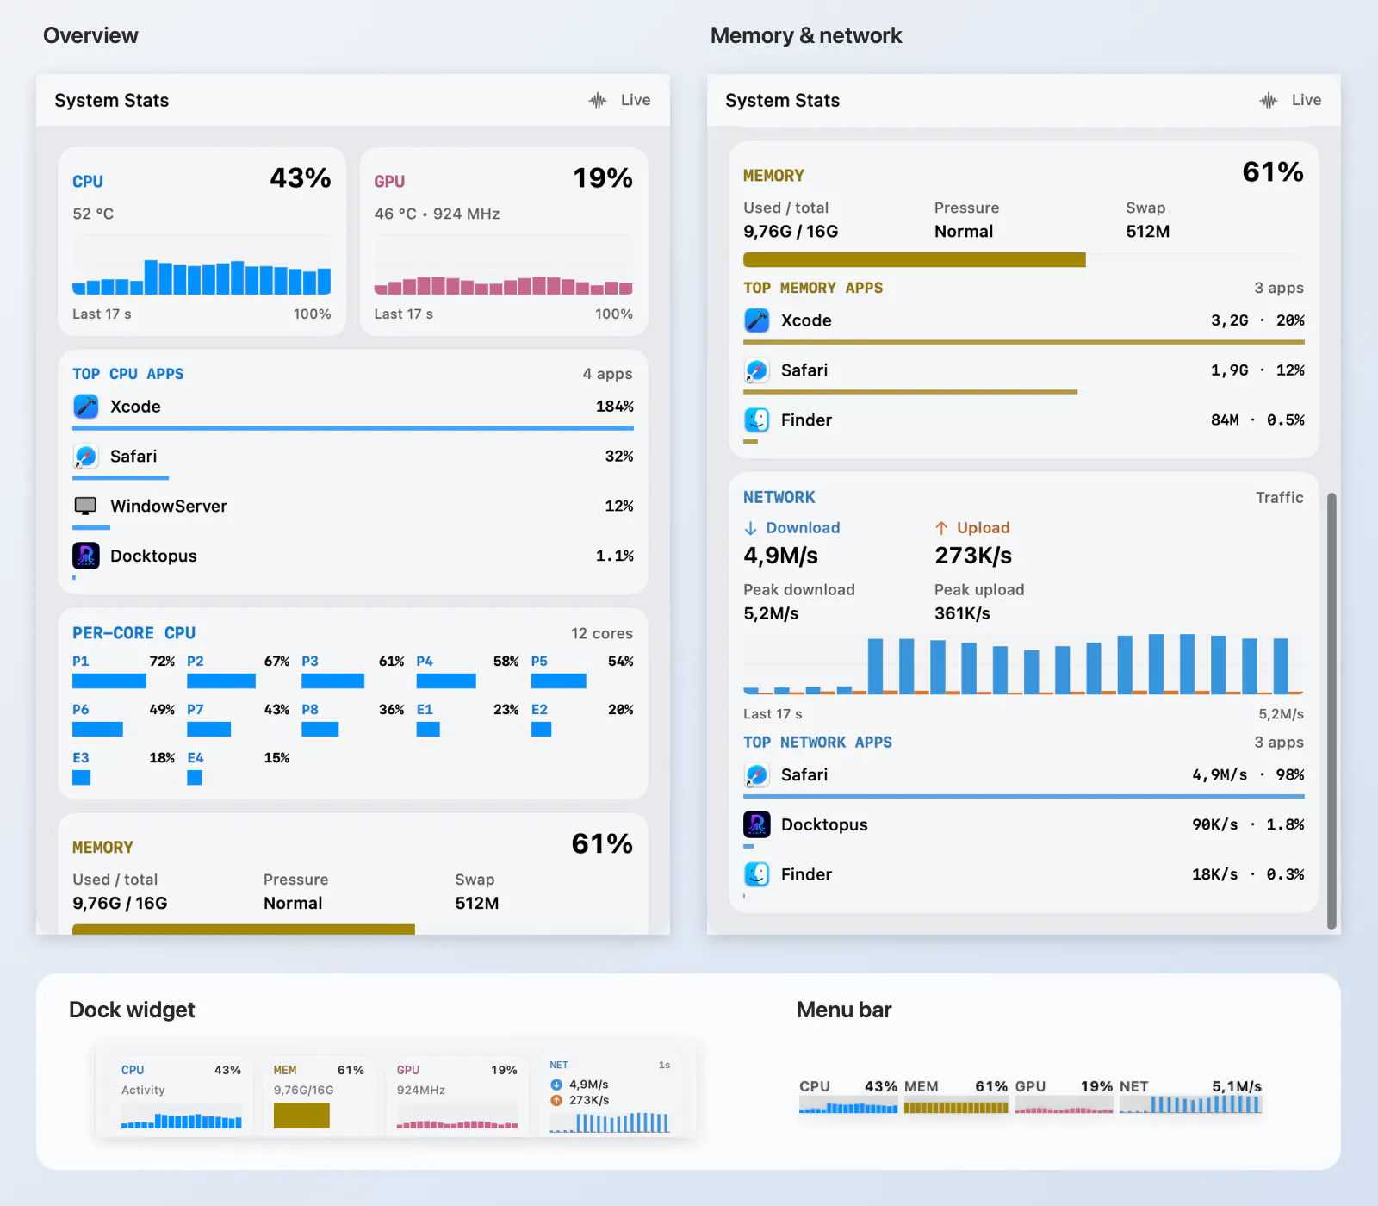Click the MEM item in the Menu bar preview
Viewport: 1378px width, 1206px height.
956,1097
